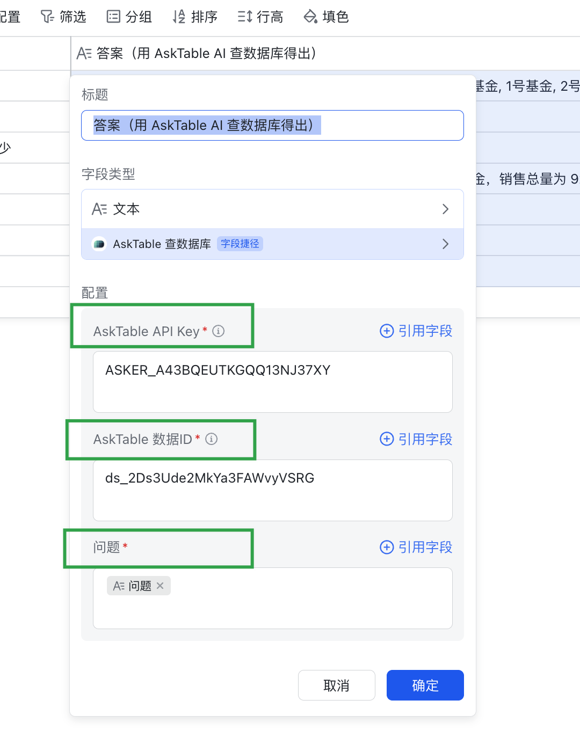Click the 标题 title input field
Screen dimensions: 580x744
click(x=272, y=125)
